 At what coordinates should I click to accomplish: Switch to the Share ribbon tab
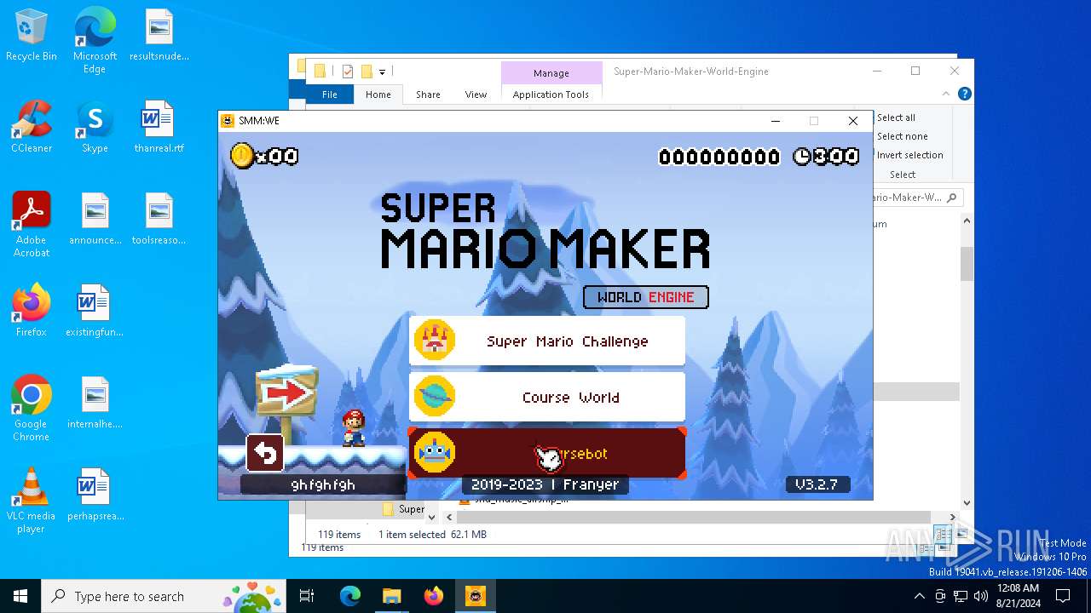[x=428, y=95]
